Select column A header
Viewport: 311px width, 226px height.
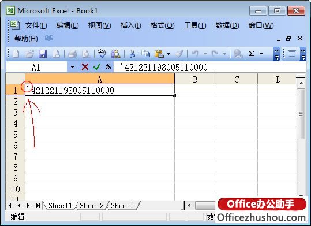coord(100,79)
